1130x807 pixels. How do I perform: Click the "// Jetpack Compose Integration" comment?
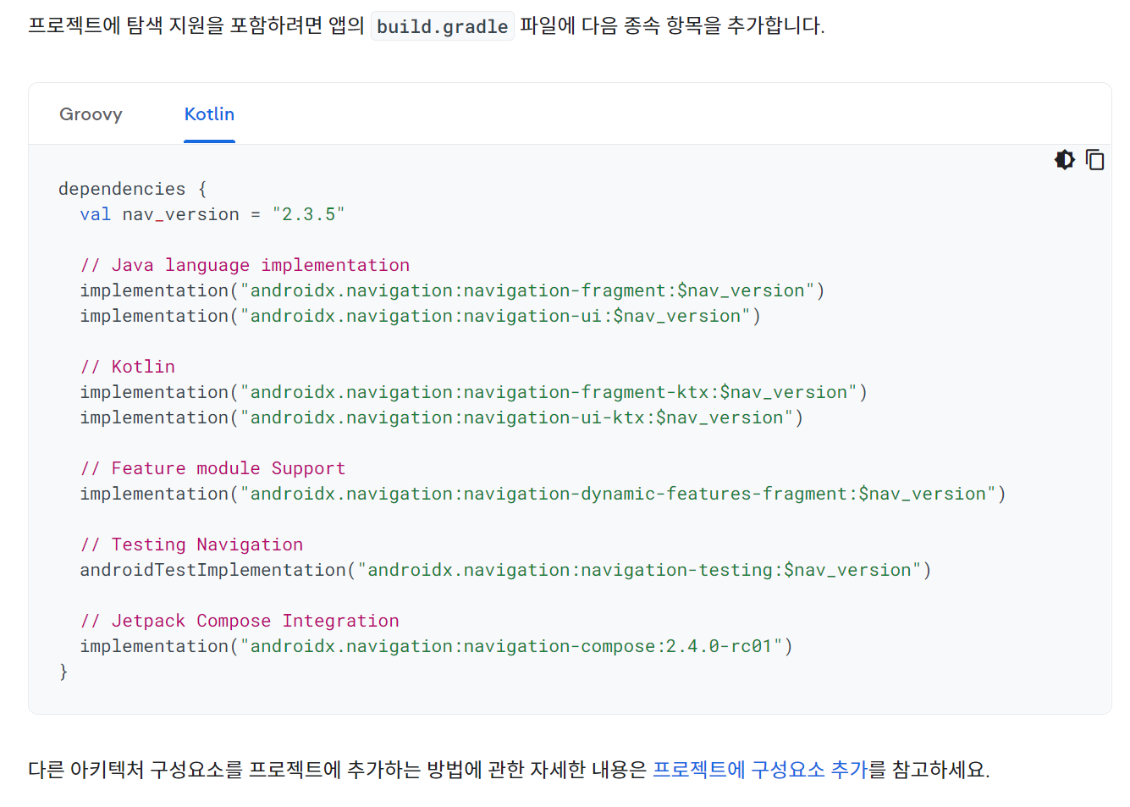click(240, 621)
